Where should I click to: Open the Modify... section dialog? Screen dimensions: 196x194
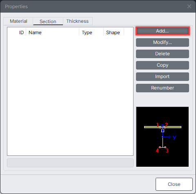coord(163,42)
